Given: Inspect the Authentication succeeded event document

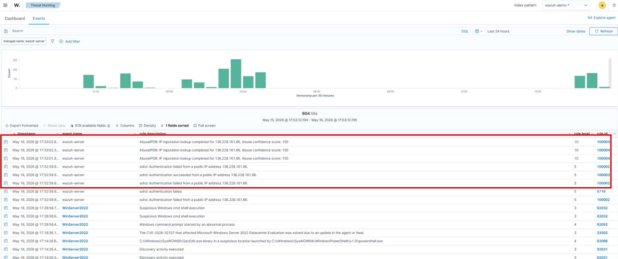Looking at the screenshot, I should pos(6,175).
